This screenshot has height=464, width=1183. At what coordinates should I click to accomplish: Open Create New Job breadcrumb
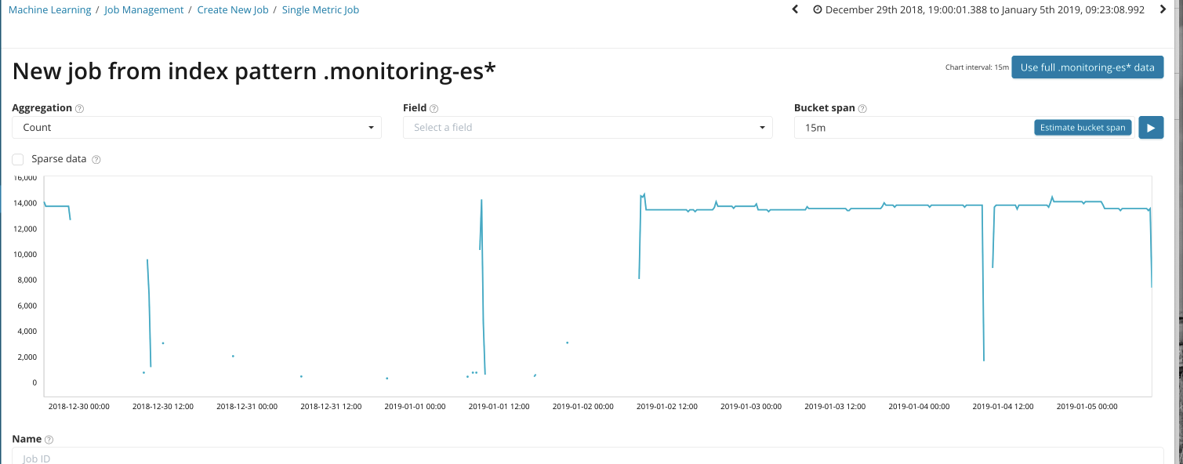[233, 10]
